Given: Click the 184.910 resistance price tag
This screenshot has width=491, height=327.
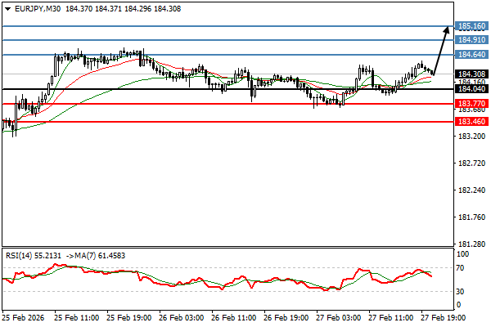Looking at the screenshot, I should [x=471, y=39].
